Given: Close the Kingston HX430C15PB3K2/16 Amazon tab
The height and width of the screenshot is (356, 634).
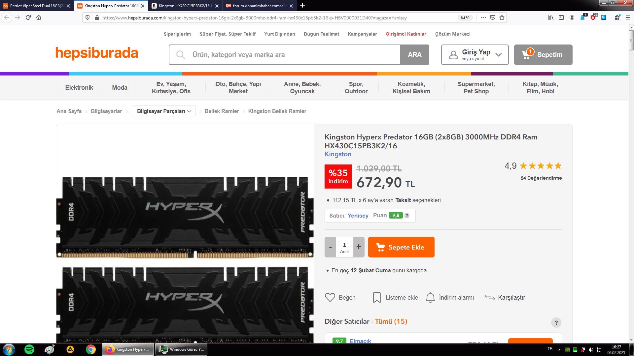Looking at the screenshot, I should (217, 6).
